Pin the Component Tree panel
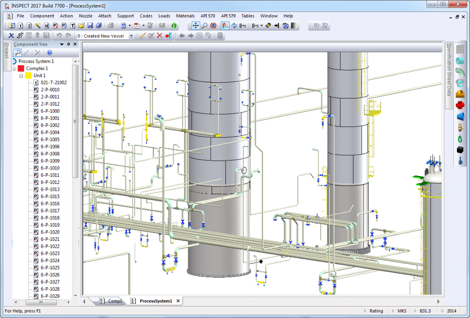Viewport: 470px width, 318px height. click(68, 45)
